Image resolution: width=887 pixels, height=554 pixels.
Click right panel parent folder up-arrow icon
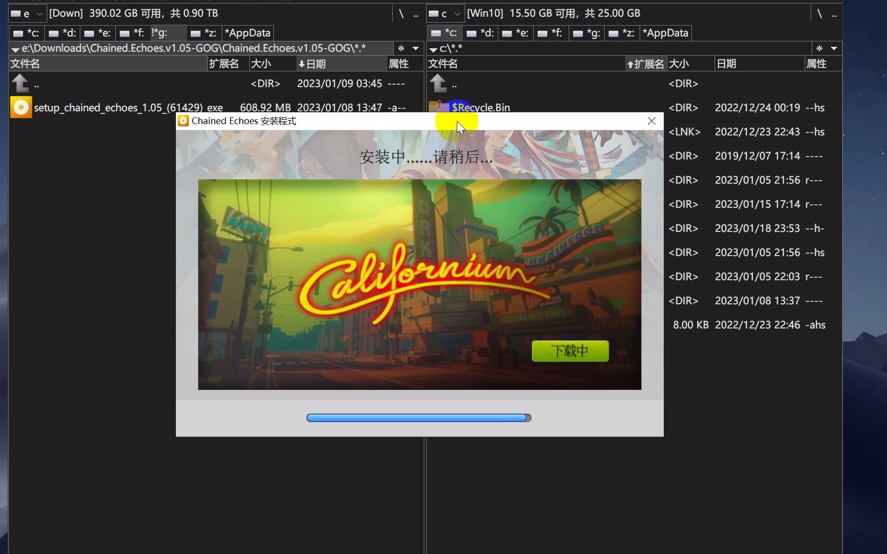[439, 83]
